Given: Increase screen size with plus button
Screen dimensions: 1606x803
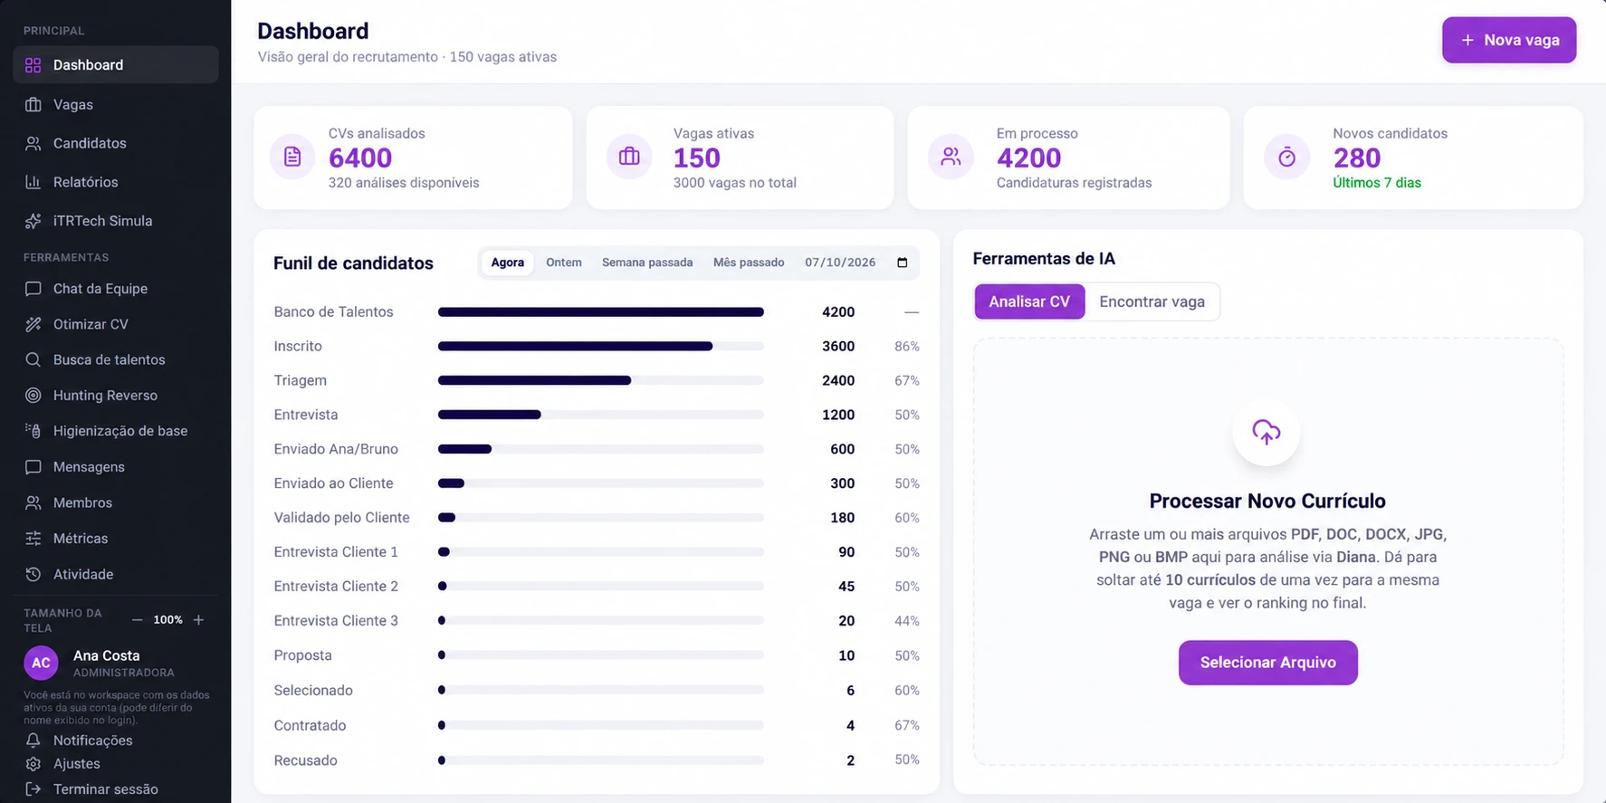Looking at the screenshot, I should [x=199, y=620].
